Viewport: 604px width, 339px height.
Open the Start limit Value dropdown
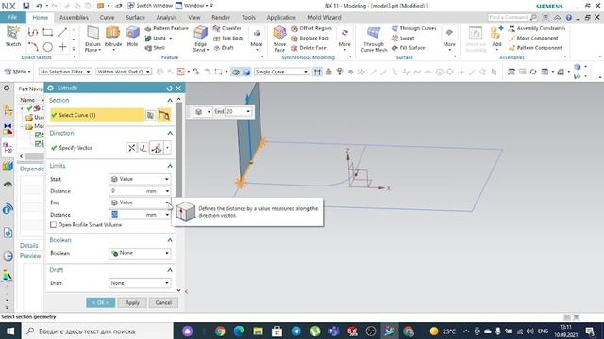pyautogui.click(x=140, y=179)
